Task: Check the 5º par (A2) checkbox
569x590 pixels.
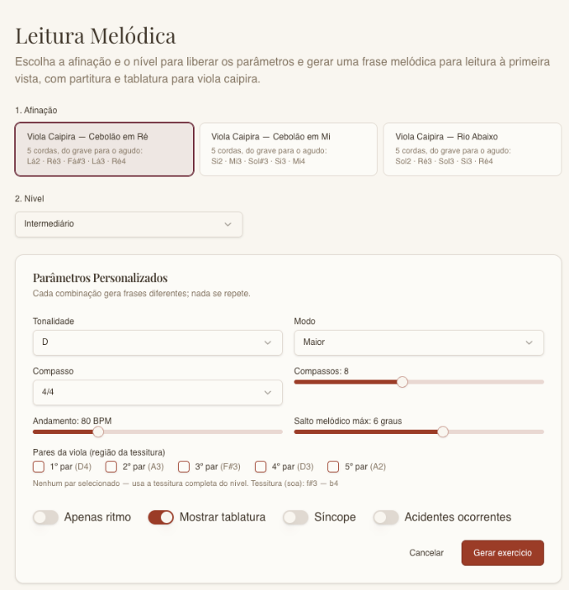Action: (333, 466)
